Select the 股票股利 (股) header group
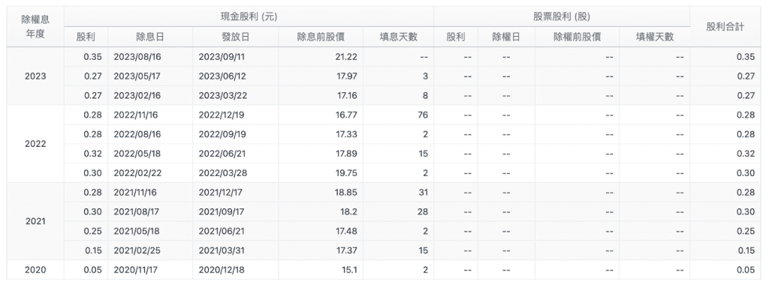 (x=562, y=16)
